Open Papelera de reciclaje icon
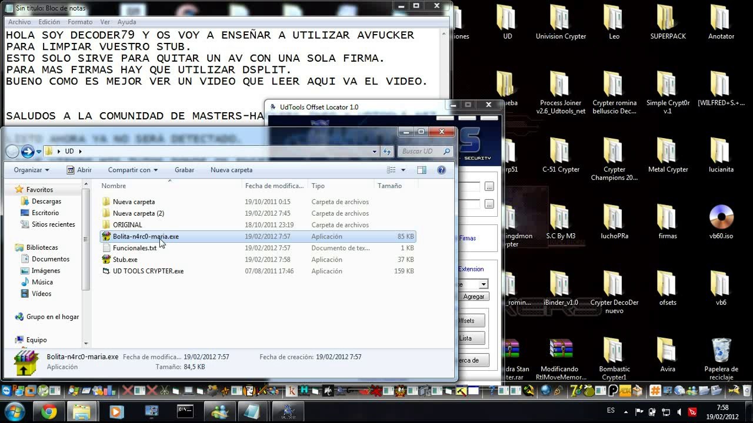Screen dimensions: 753x423 [721, 360]
